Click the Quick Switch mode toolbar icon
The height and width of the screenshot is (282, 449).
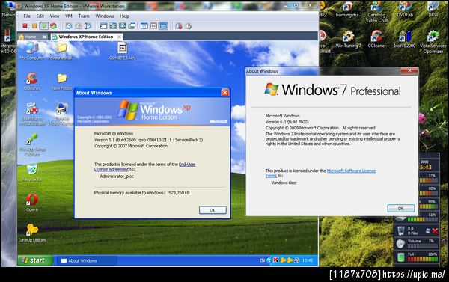tap(123, 26)
